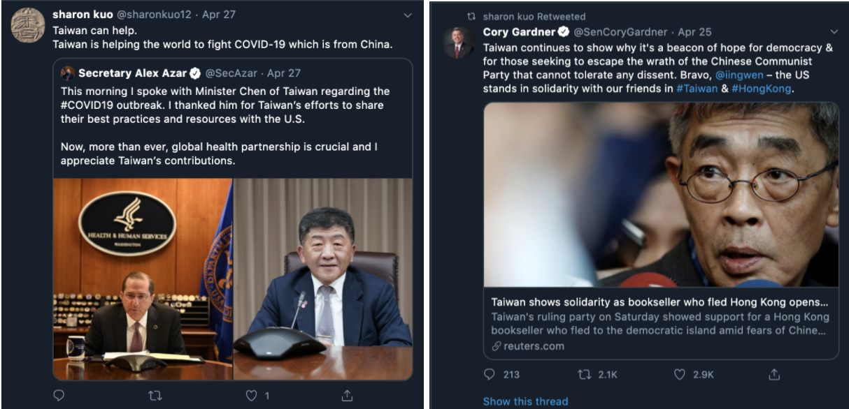Retweet sharon kuo's Taiwan can help tweet

point(155,396)
